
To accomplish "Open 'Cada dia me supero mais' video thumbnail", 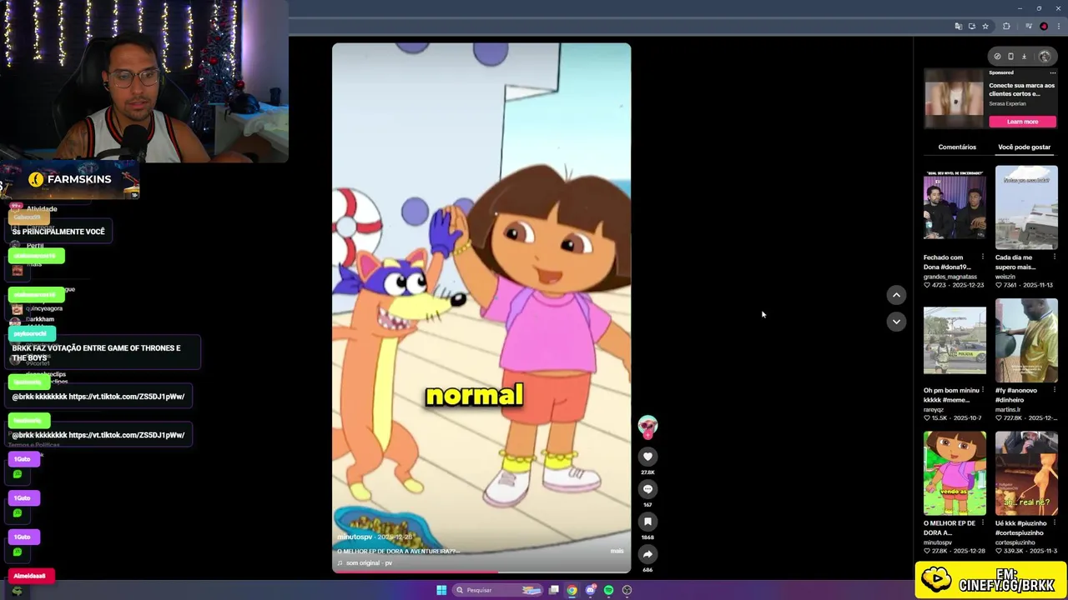I will point(1026,207).
